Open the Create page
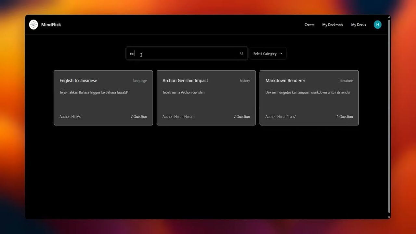Image resolution: width=416 pixels, height=234 pixels. coord(309,25)
